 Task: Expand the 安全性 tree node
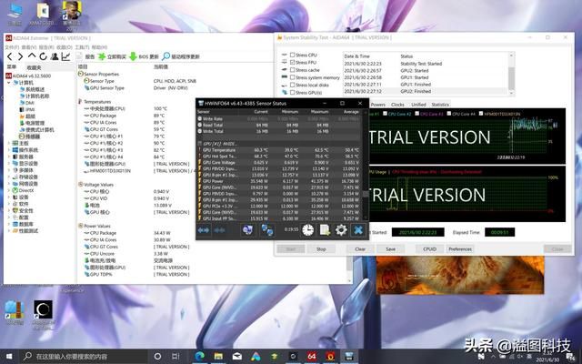coord(9,210)
